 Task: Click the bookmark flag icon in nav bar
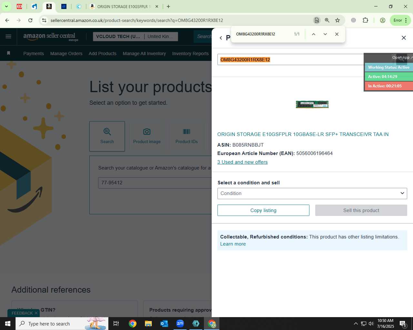pos(8,53)
